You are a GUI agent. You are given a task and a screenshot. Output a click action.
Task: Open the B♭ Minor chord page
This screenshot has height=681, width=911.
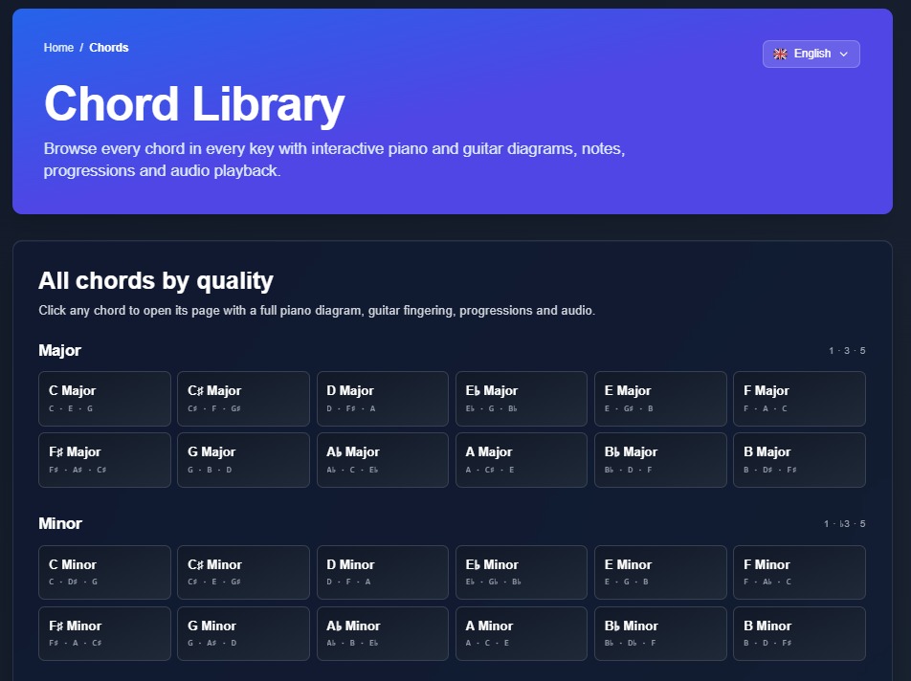[x=660, y=633]
